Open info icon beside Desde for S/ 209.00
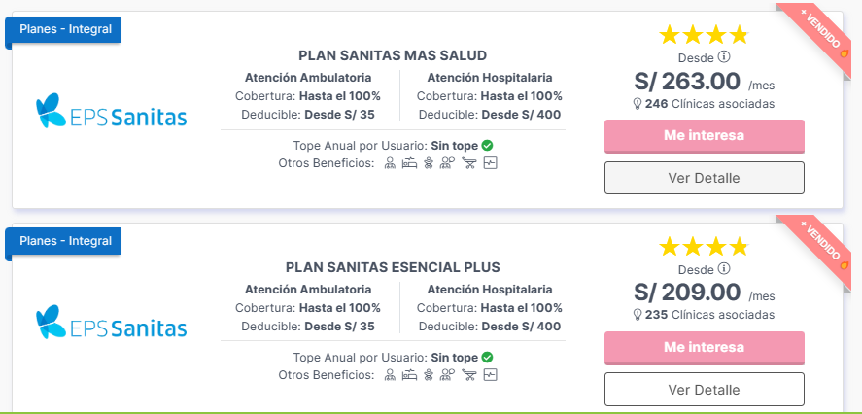This screenshot has width=862, height=414. click(725, 269)
